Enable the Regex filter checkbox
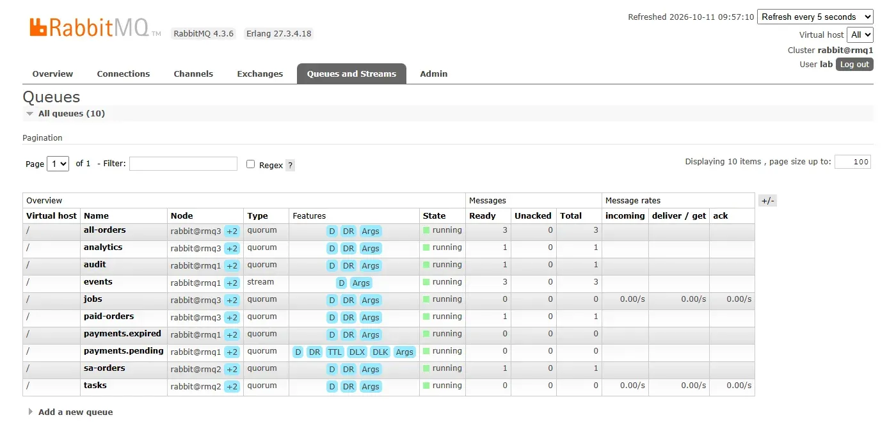 251,164
